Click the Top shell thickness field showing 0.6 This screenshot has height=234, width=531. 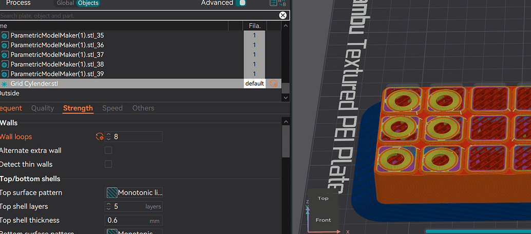[134, 221]
